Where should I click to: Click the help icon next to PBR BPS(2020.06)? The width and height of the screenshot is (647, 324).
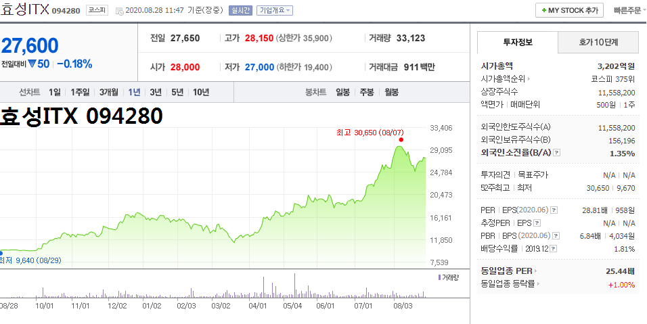pyautogui.click(x=556, y=236)
